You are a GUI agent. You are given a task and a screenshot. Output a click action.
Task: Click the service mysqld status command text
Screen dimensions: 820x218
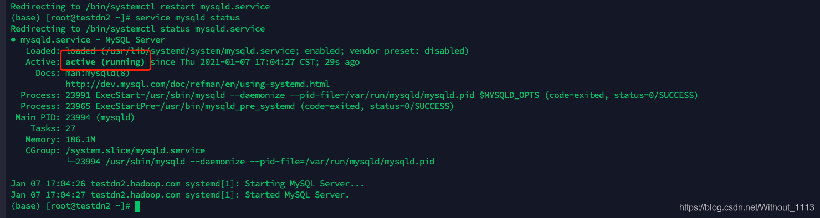click(x=187, y=18)
